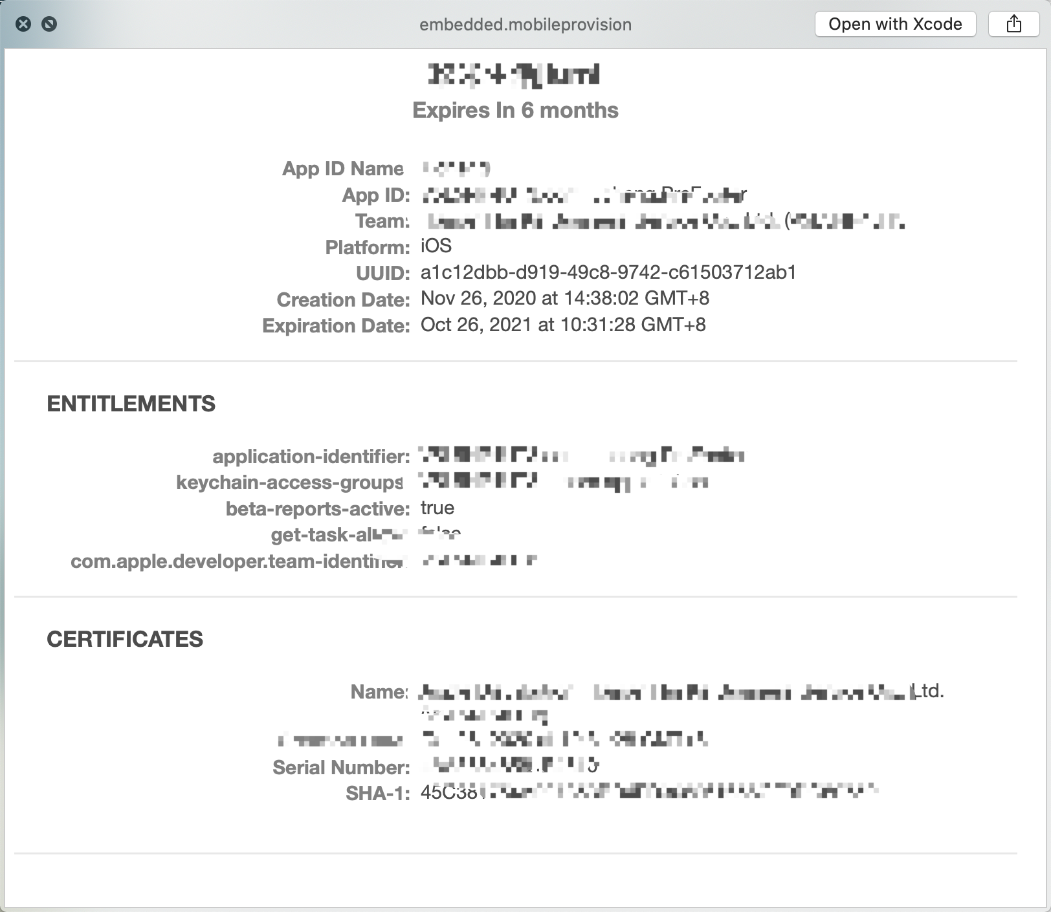
Task: Click the Serial Number label under CERTIFICATES
Action: click(341, 767)
